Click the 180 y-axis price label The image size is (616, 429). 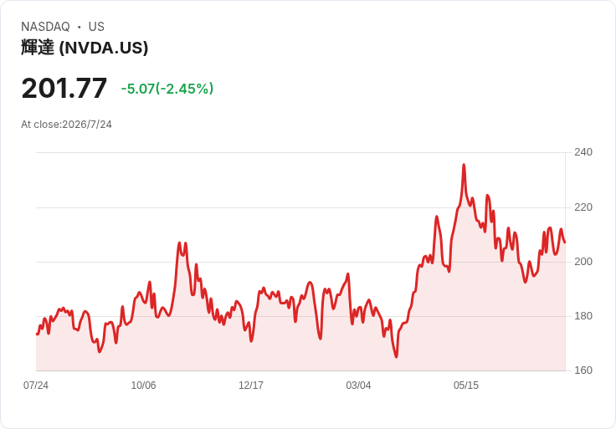583,316
